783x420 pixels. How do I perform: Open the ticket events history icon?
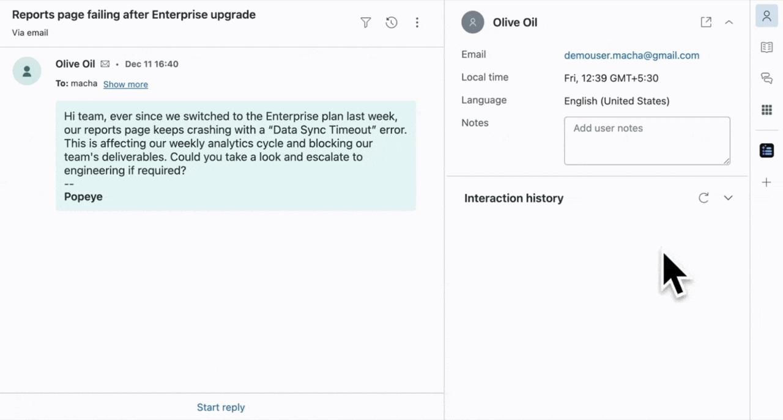[x=391, y=23]
